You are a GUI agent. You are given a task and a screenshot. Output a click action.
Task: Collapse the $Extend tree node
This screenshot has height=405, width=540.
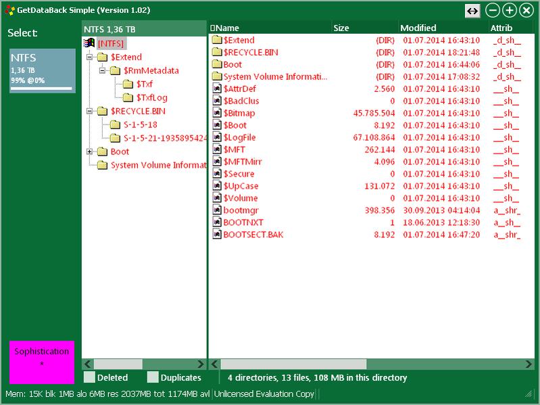[89, 57]
